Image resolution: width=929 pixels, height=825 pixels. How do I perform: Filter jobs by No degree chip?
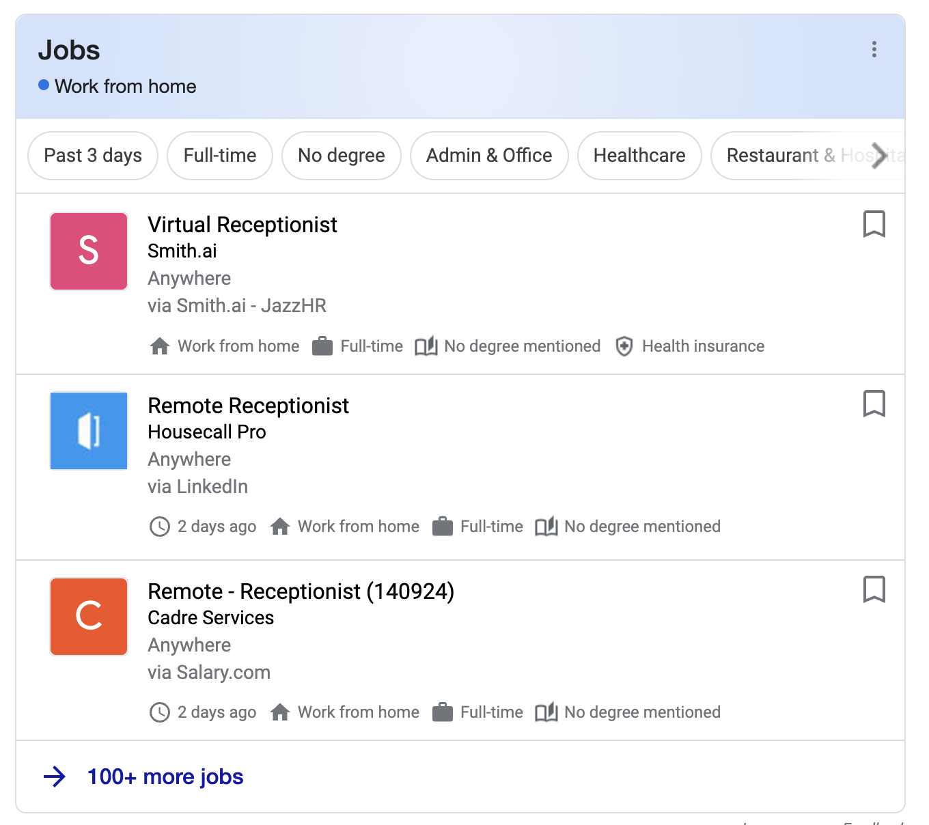pyautogui.click(x=341, y=156)
